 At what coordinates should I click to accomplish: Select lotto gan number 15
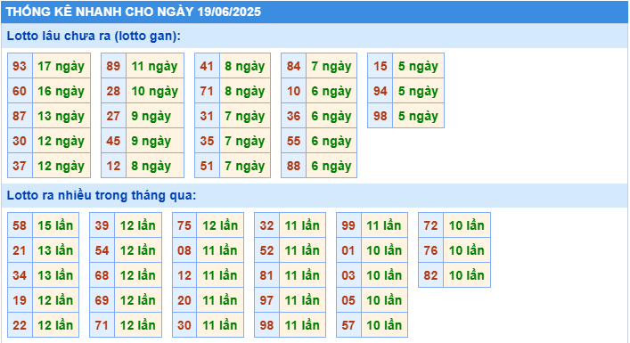tap(380, 66)
